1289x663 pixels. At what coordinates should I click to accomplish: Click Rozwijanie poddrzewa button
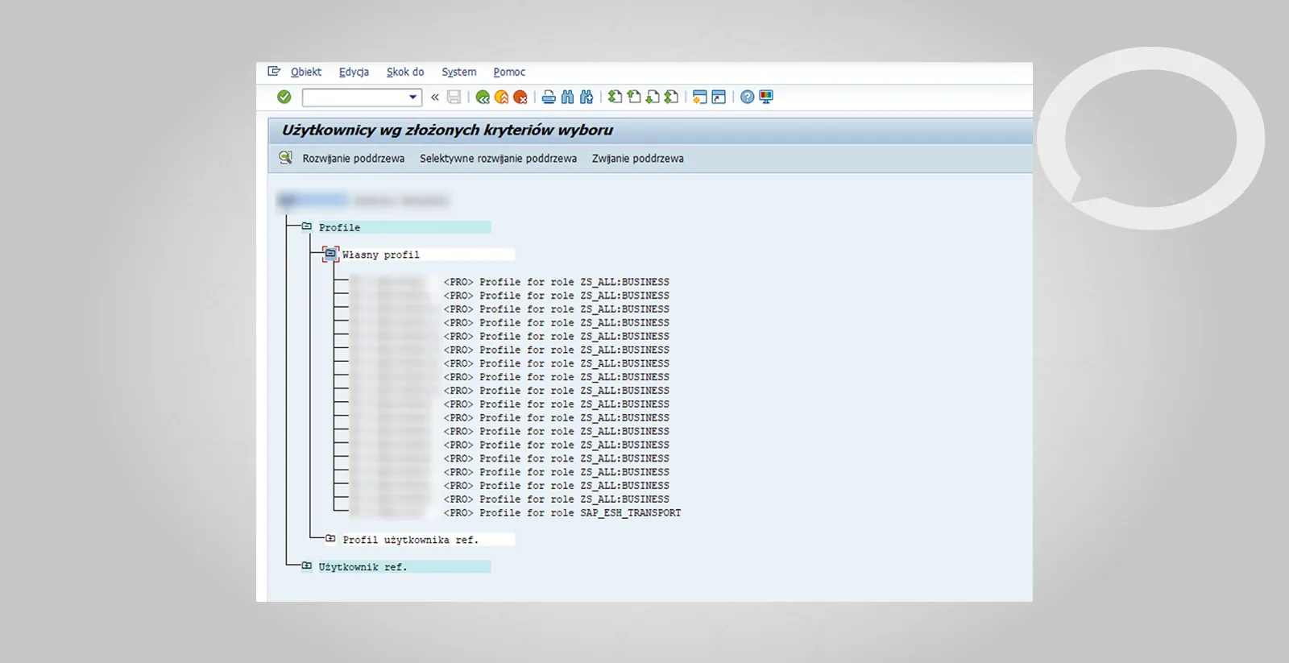(353, 159)
